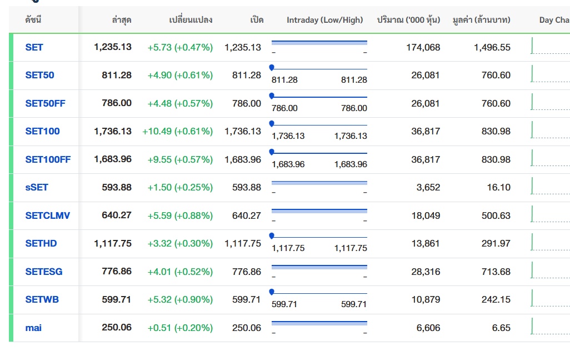Select the SETHD index link

[41, 243]
